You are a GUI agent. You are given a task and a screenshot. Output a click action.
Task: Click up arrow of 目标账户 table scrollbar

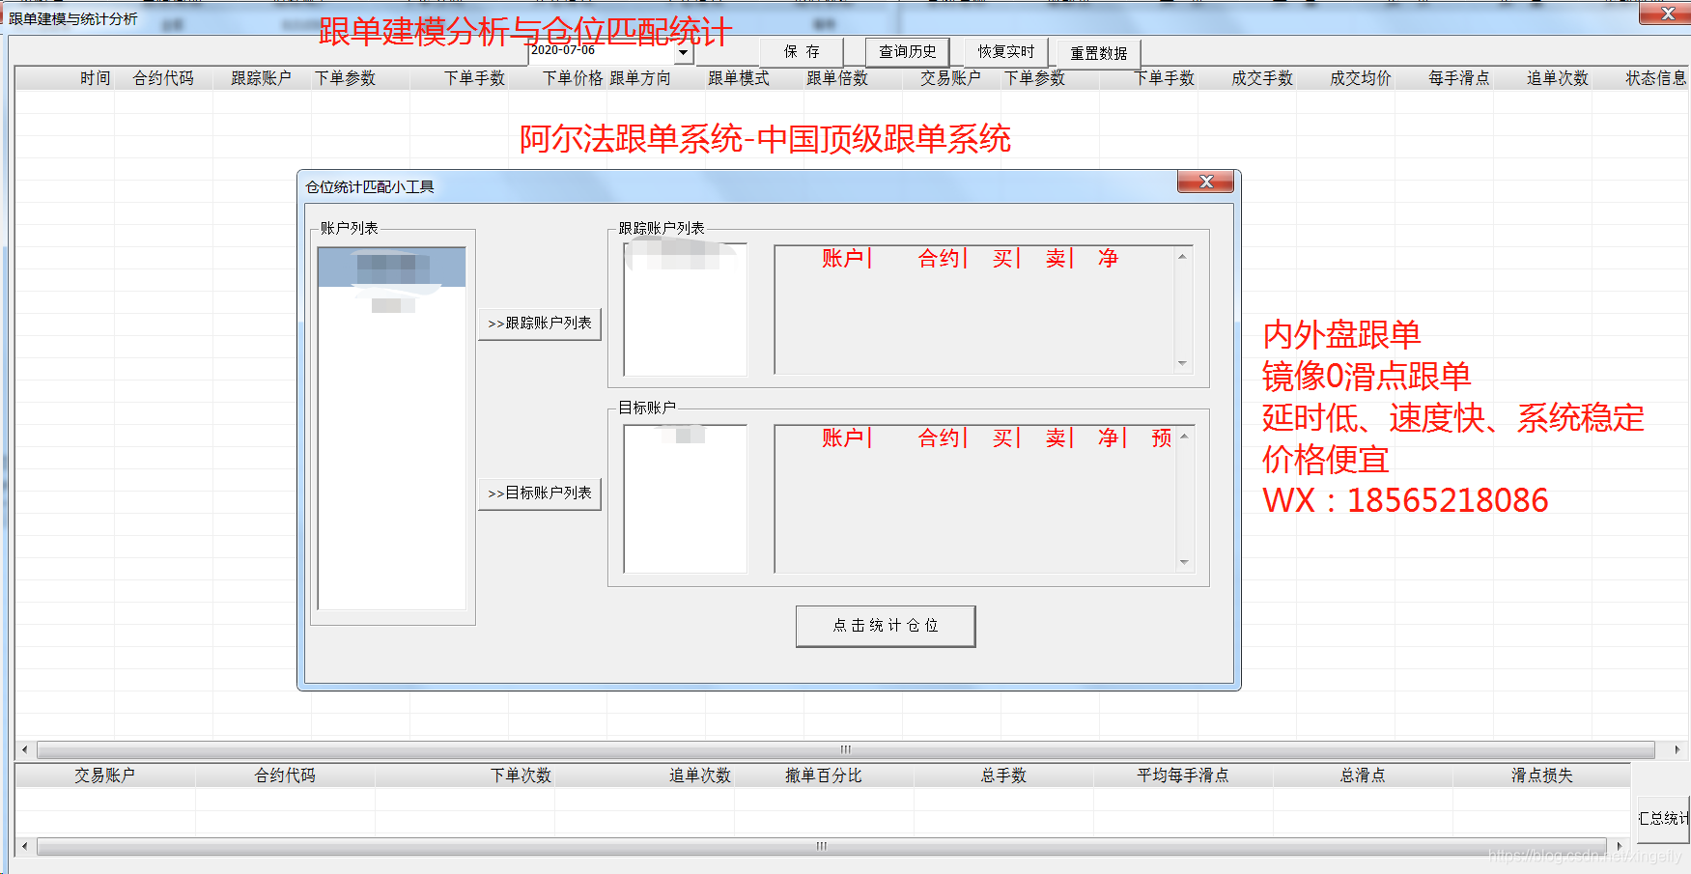click(1184, 437)
